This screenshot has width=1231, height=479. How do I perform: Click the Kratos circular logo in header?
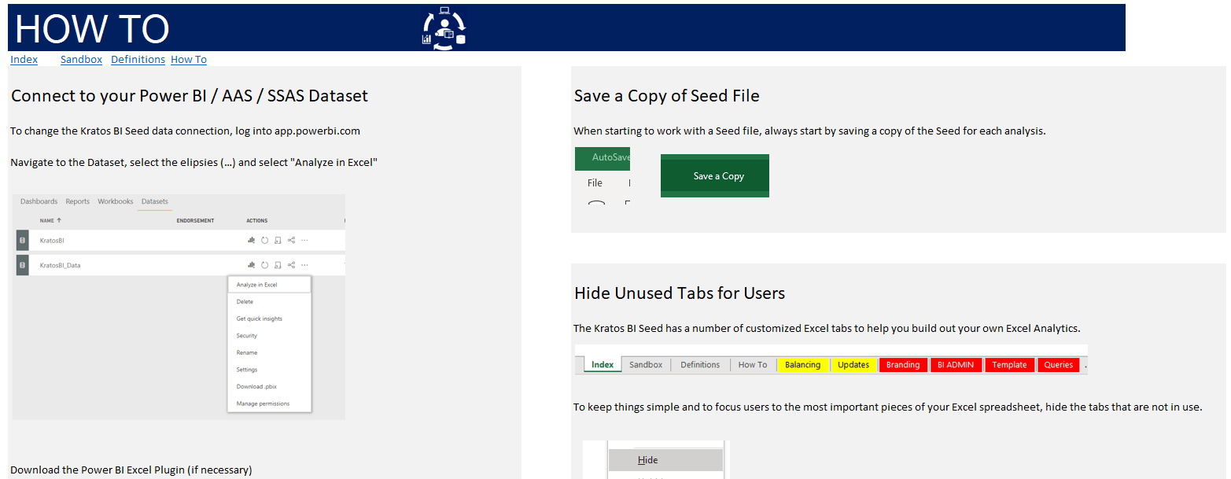click(444, 28)
